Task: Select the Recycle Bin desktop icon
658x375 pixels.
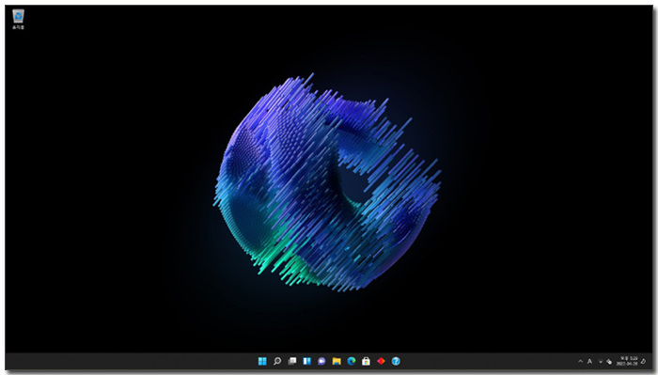Action: [x=18, y=20]
